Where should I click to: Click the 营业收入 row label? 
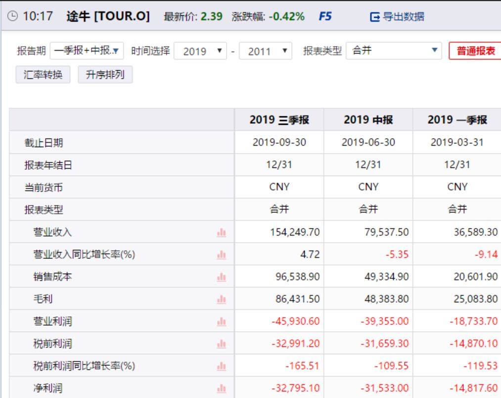click(53, 232)
